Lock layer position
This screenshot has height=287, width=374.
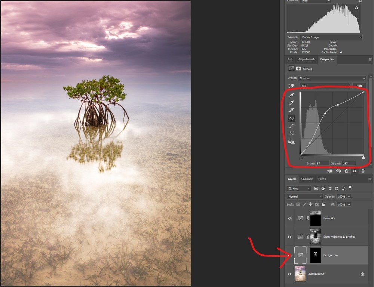pyautogui.click(x=310, y=204)
